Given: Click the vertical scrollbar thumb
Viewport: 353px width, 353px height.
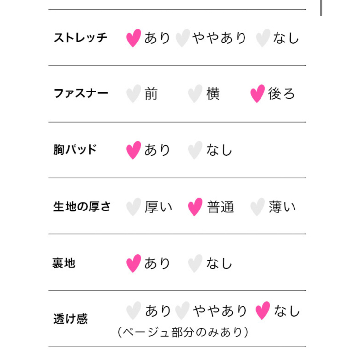Looking at the screenshot, I should pyautogui.click(x=321, y=8).
